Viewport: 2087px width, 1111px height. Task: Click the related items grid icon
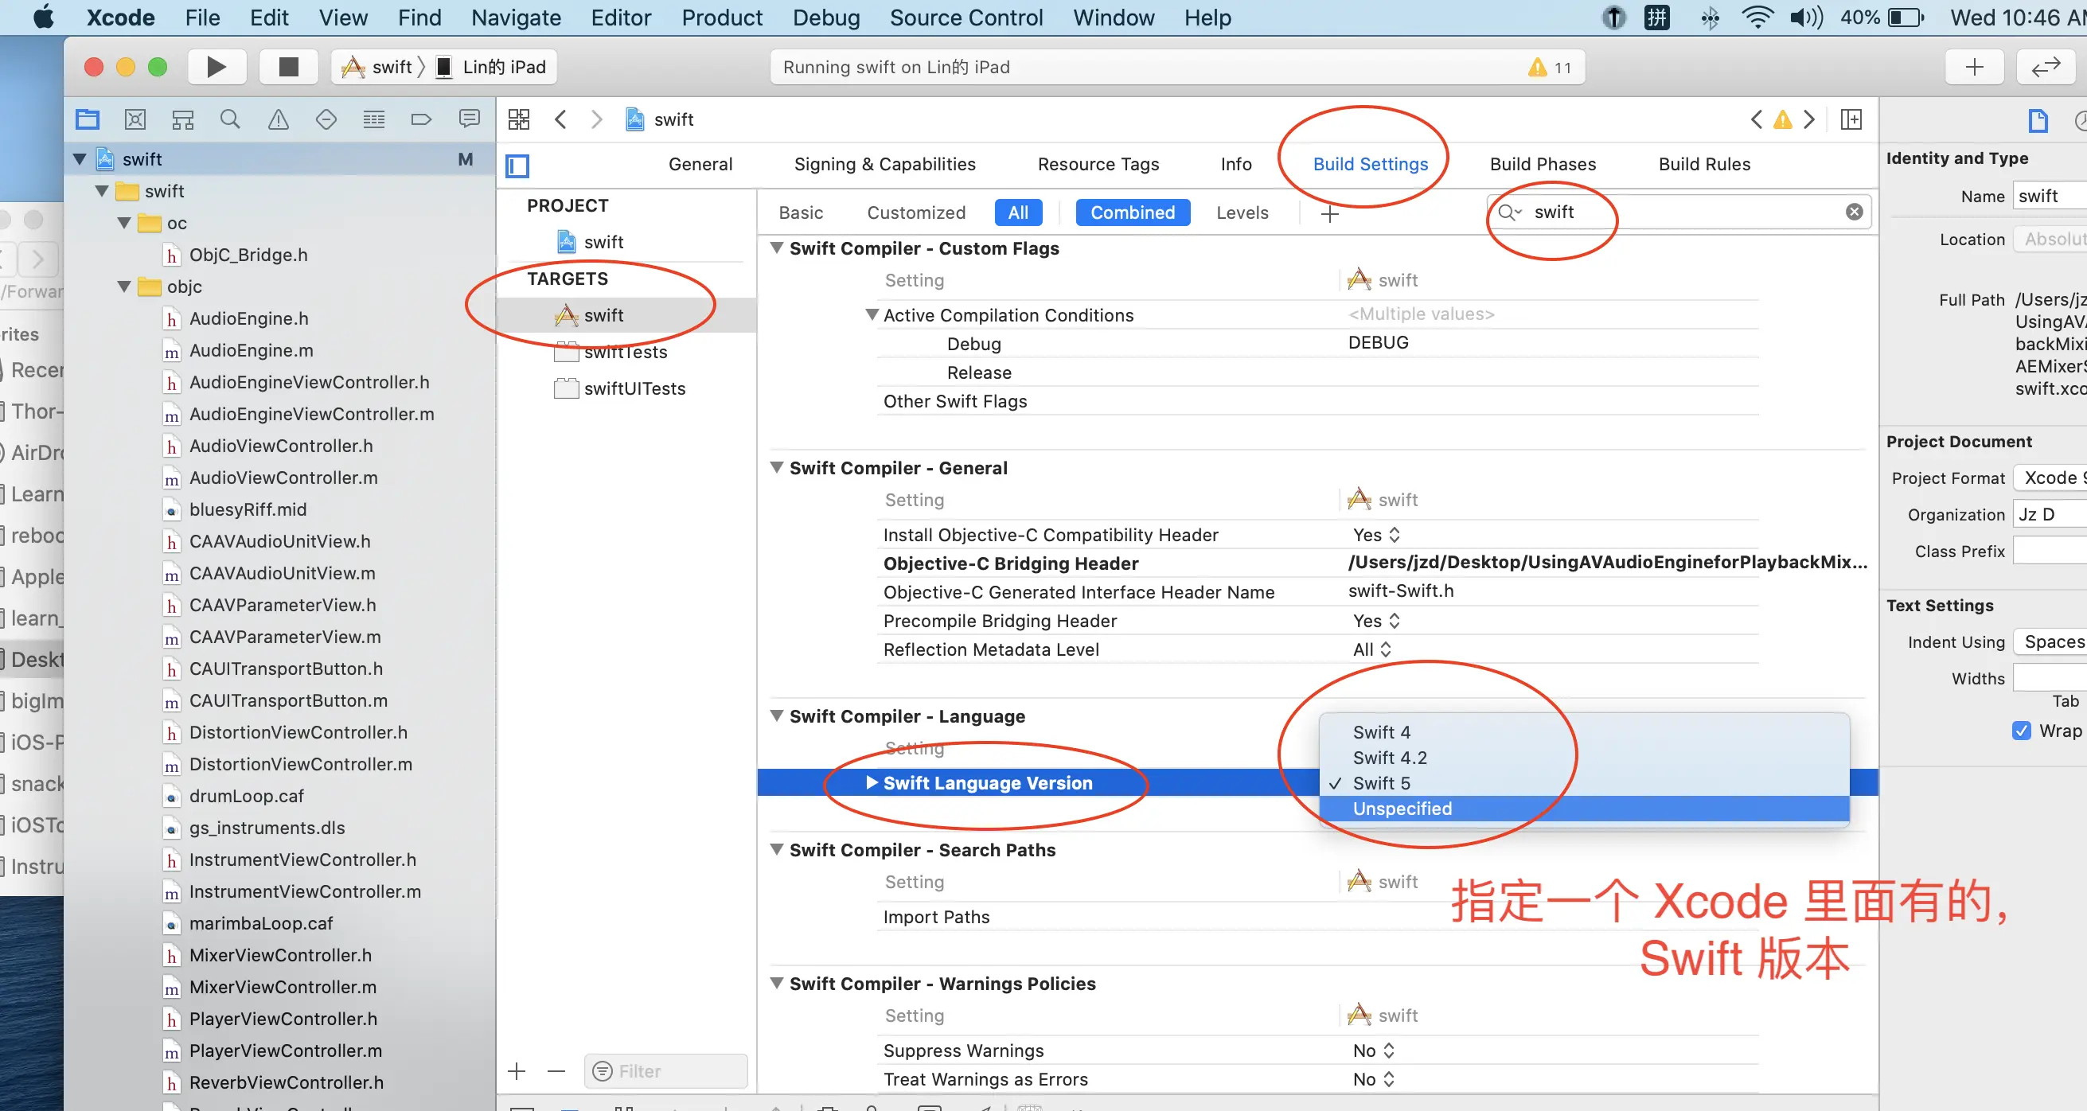[x=518, y=120]
